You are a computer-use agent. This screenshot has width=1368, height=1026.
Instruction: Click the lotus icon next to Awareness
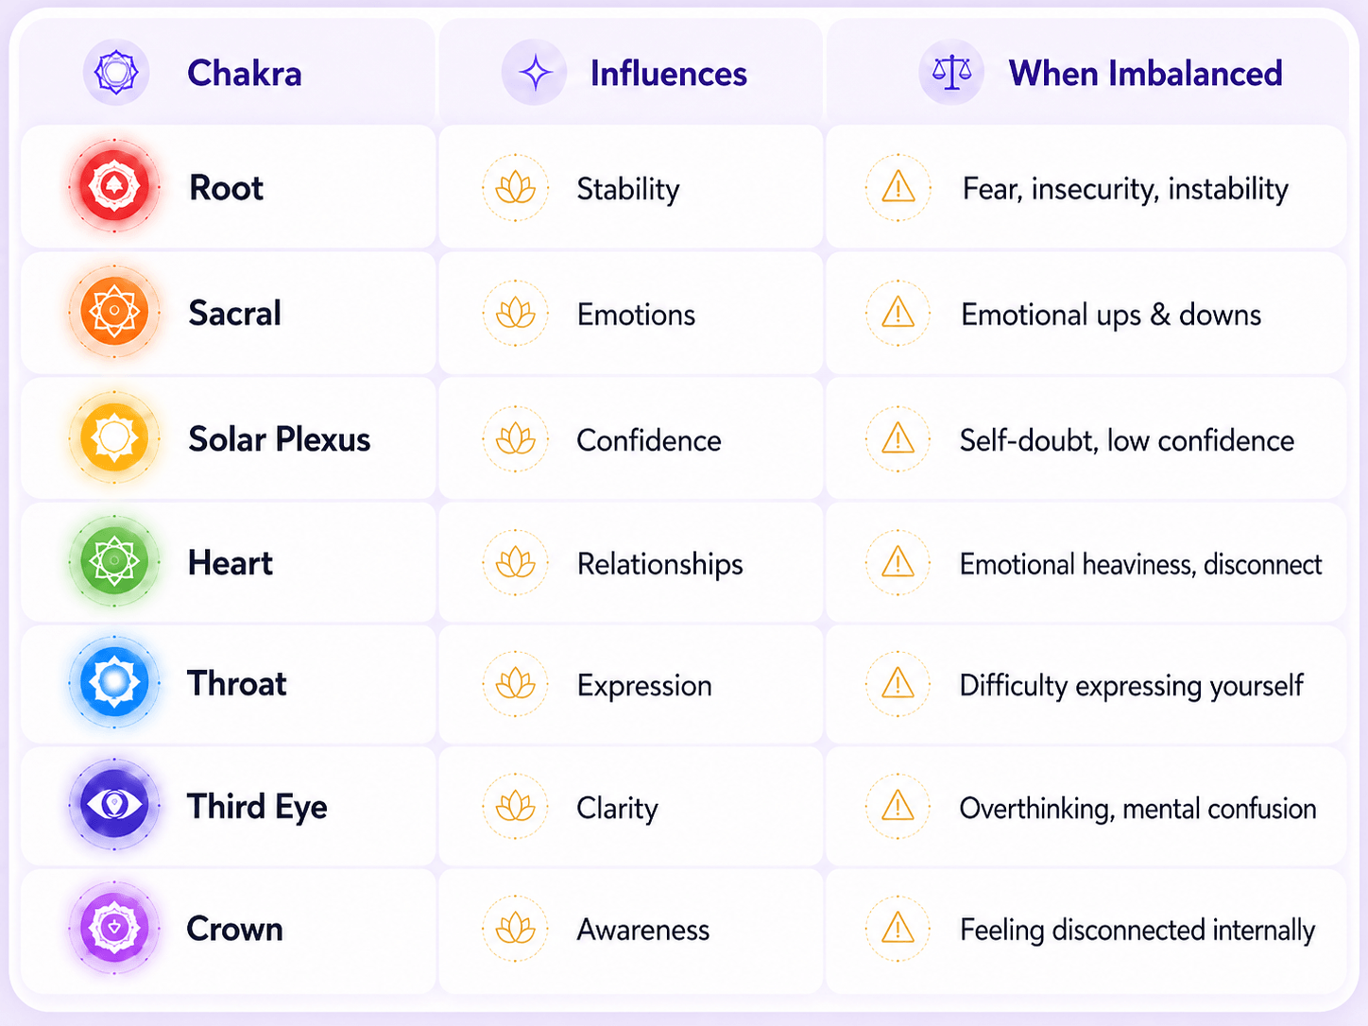pyautogui.click(x=516, y=929)
